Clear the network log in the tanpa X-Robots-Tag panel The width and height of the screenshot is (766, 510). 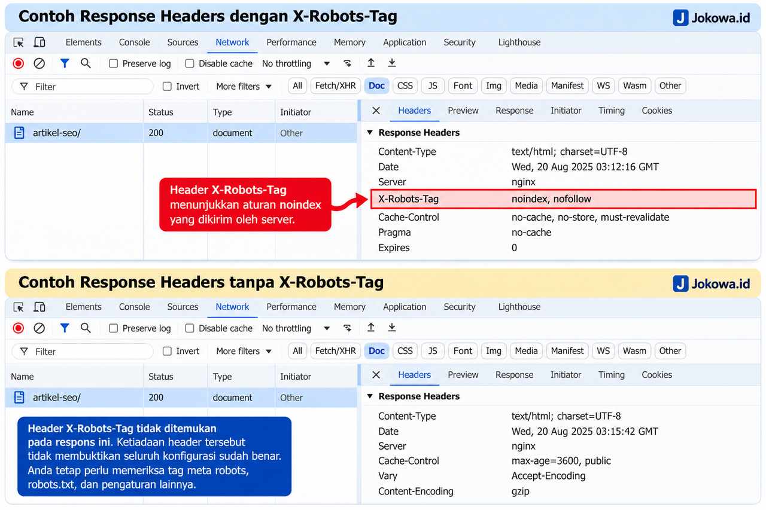click(39, 328)
